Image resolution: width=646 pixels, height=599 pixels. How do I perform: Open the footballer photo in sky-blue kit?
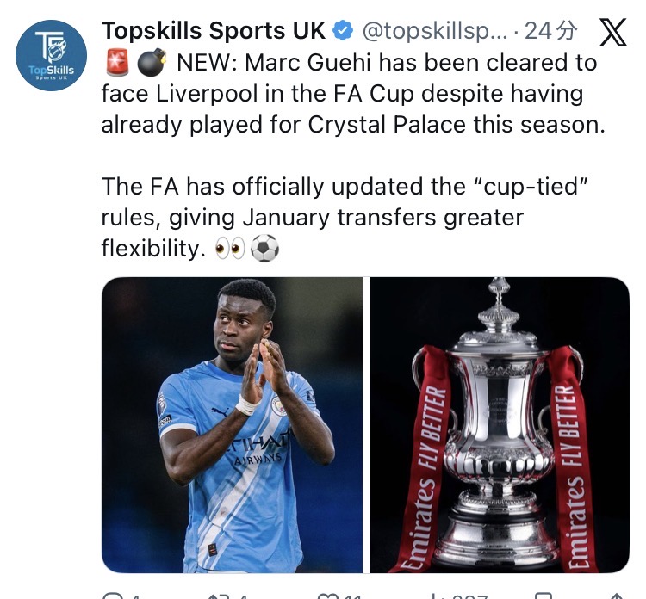pos(232,425)
